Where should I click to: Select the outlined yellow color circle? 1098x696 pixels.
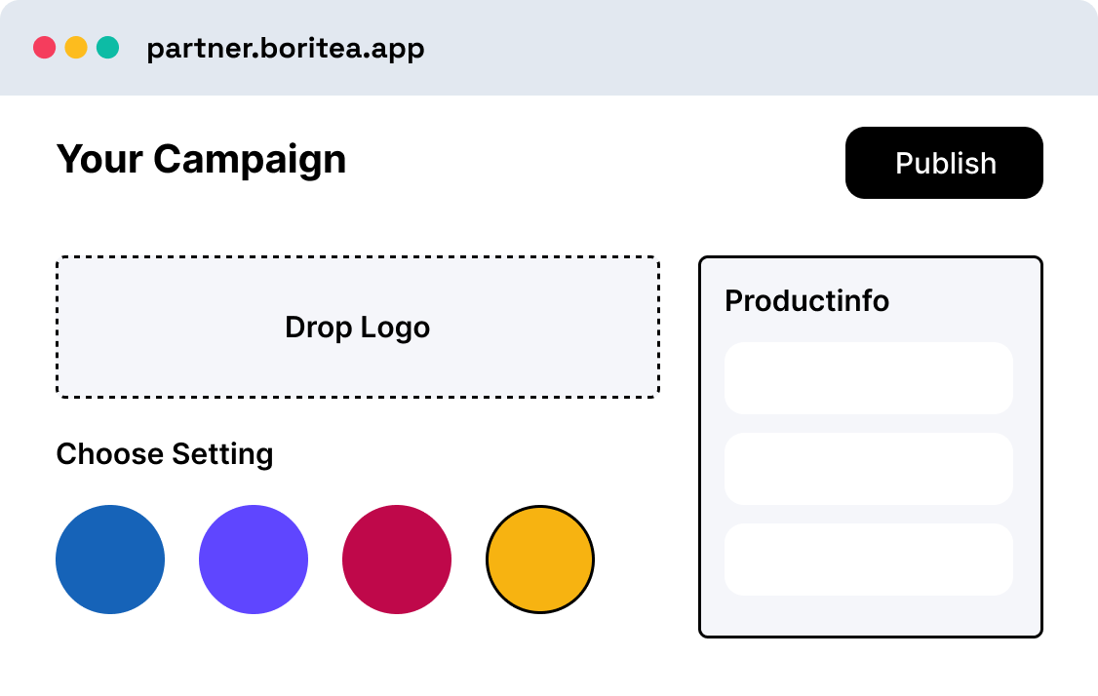(540, 560)
